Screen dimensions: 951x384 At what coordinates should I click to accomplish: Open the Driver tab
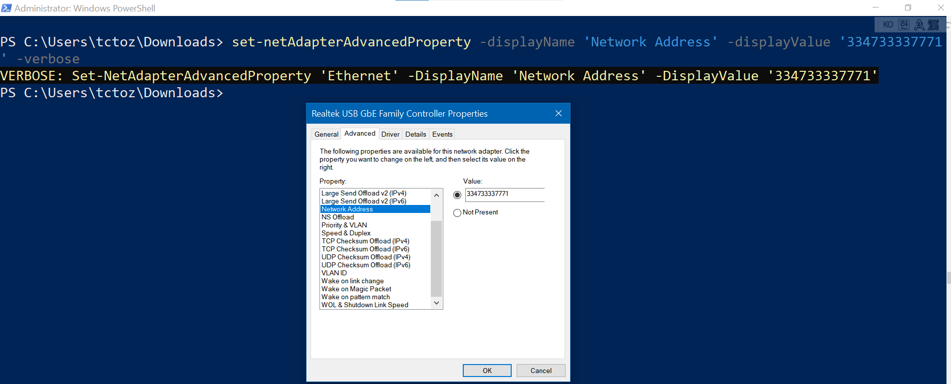(390, 134)
